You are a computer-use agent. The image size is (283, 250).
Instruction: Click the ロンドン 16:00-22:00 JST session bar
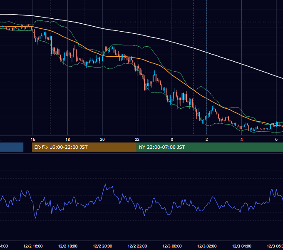(x=84, y=147)
